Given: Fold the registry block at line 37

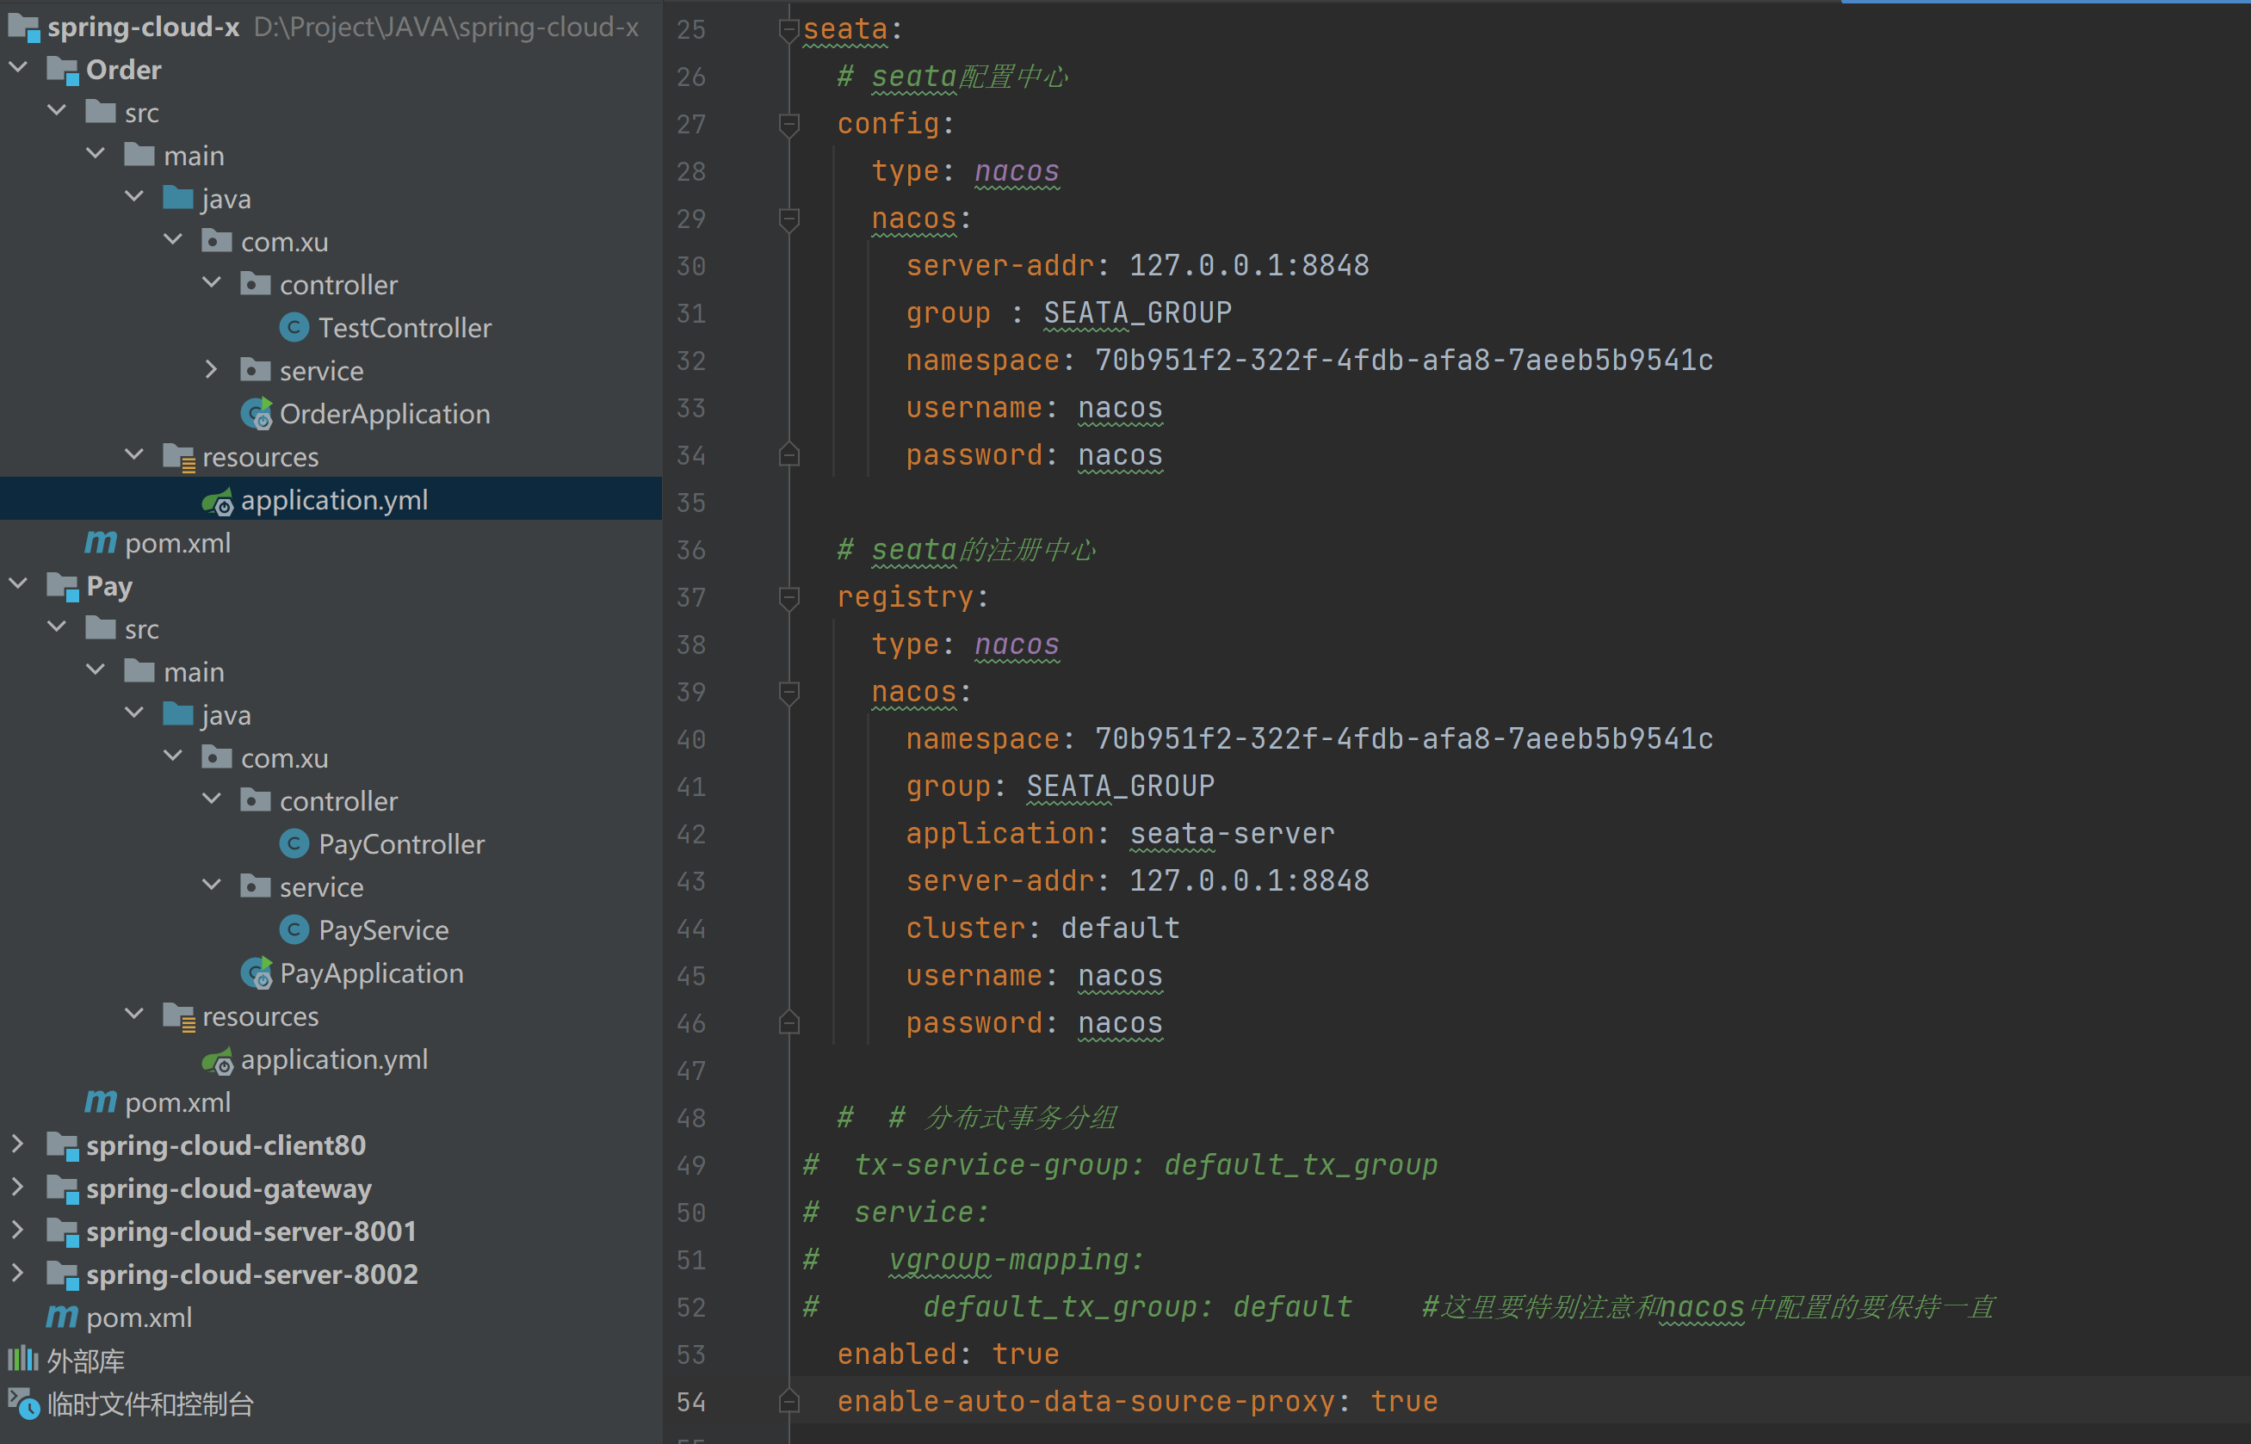Looking at the screenshot, I should click(788, 598).
